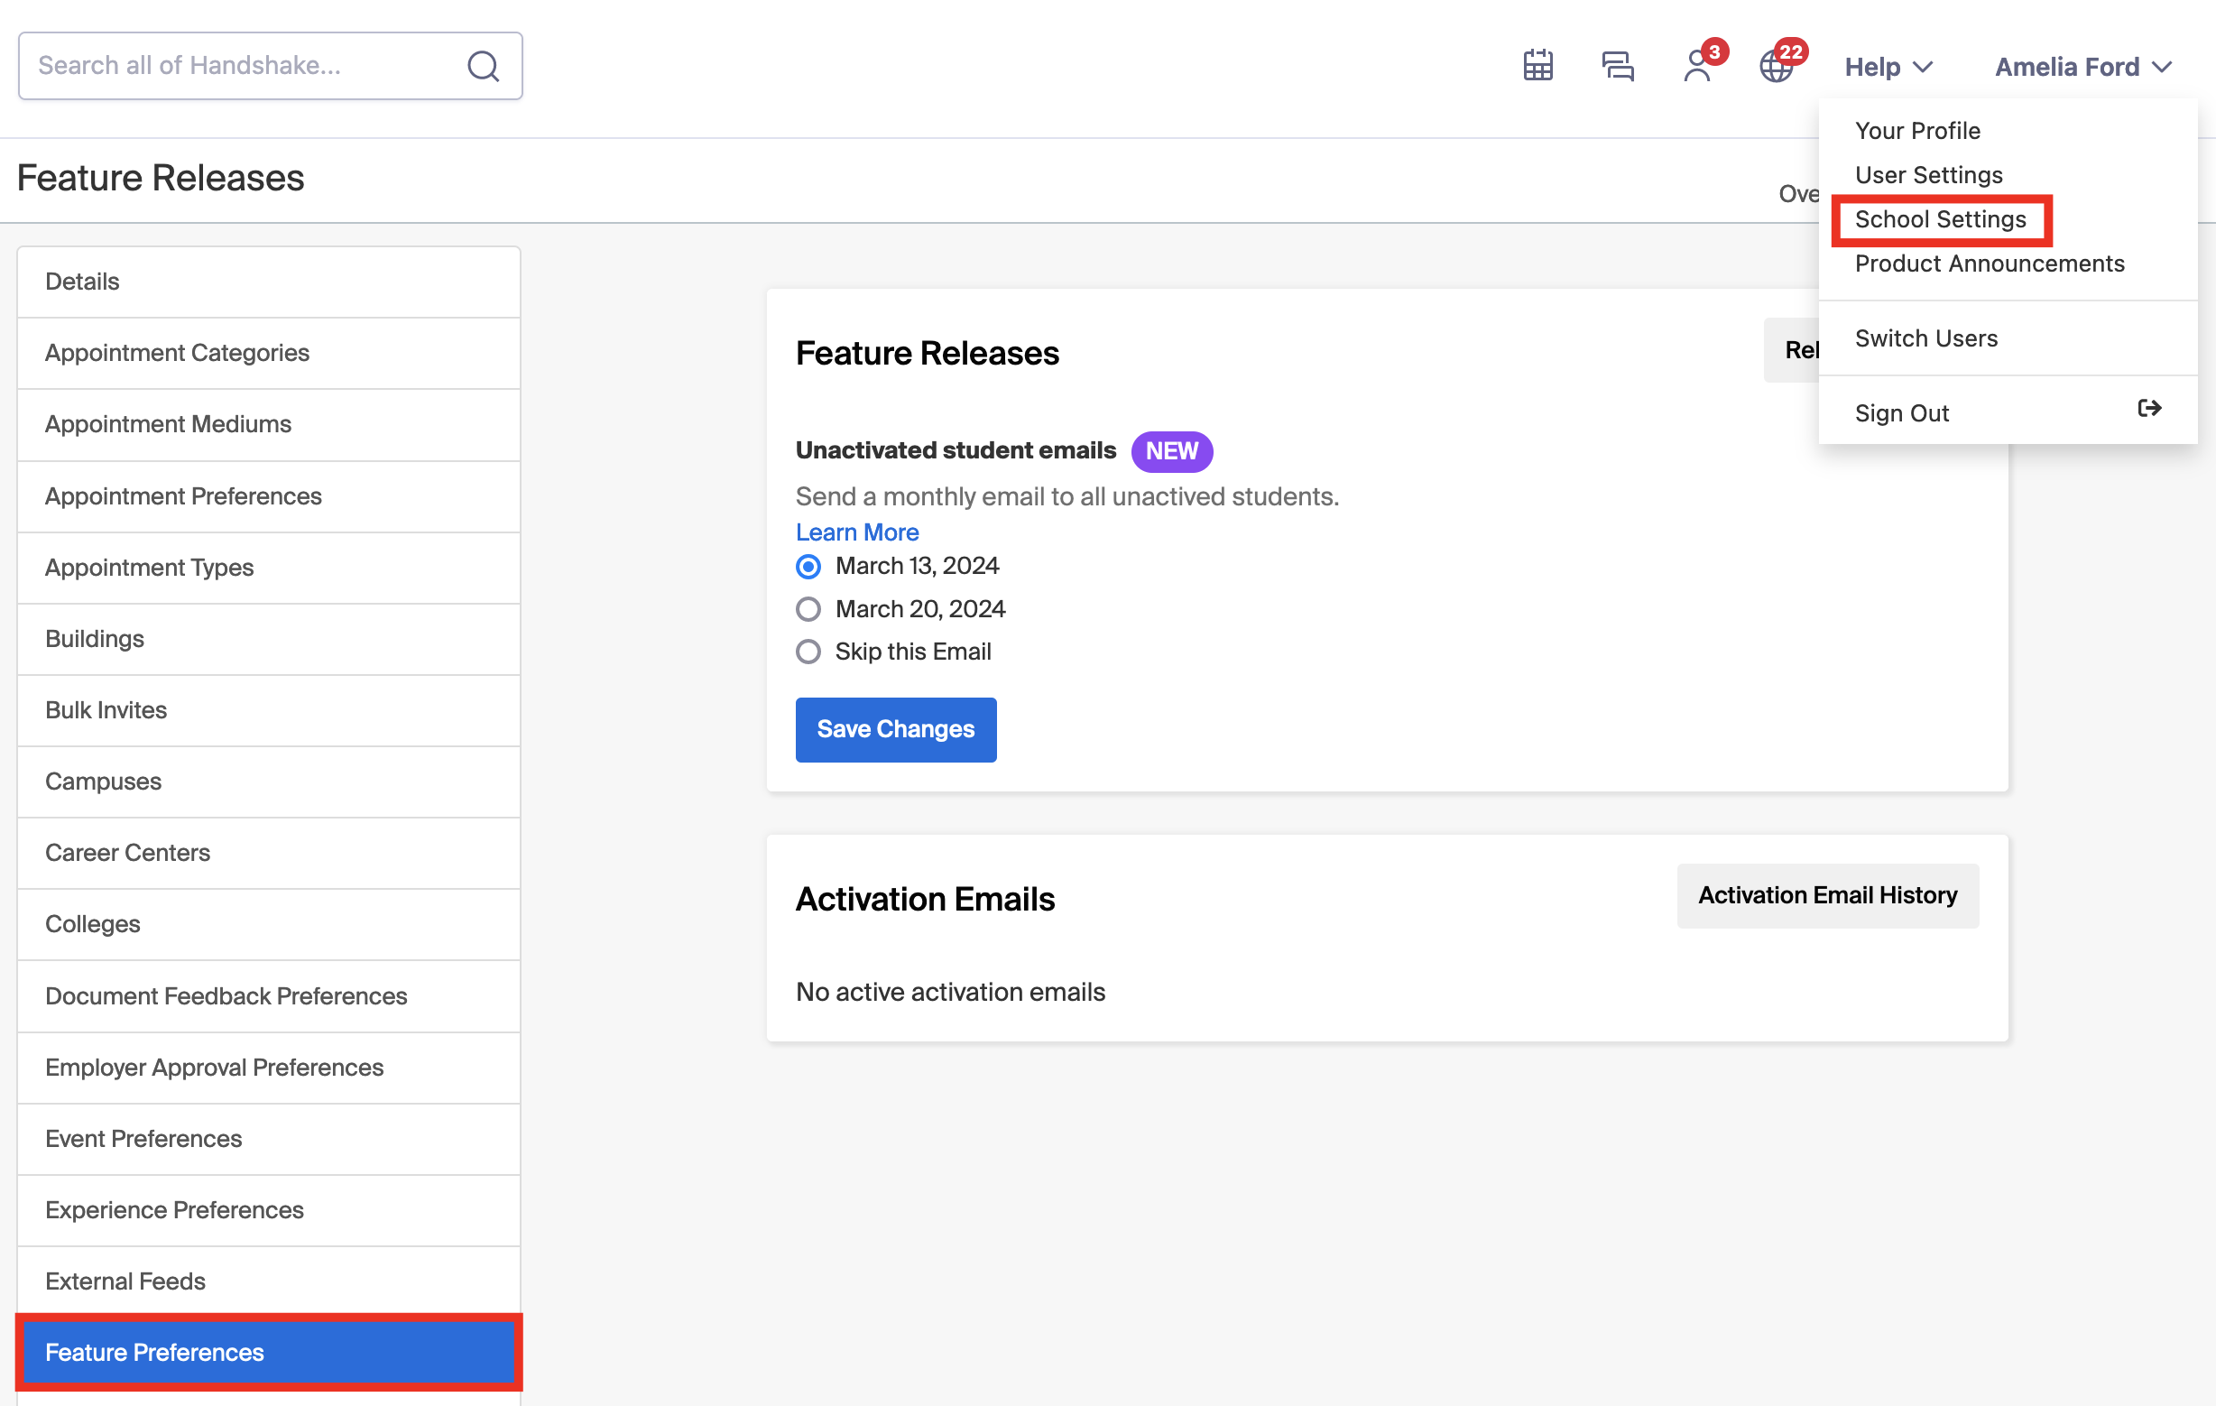The image size is (2216, 1406).
Task: Open Details in the settings sidebar
Action: click(x=269, y=282)
